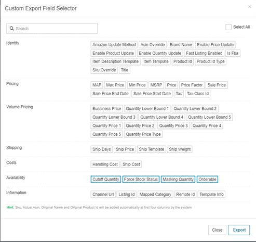This screenshot has height=242, width=256.
Task: Select the Brand Name field
Action: pos(181,45)
